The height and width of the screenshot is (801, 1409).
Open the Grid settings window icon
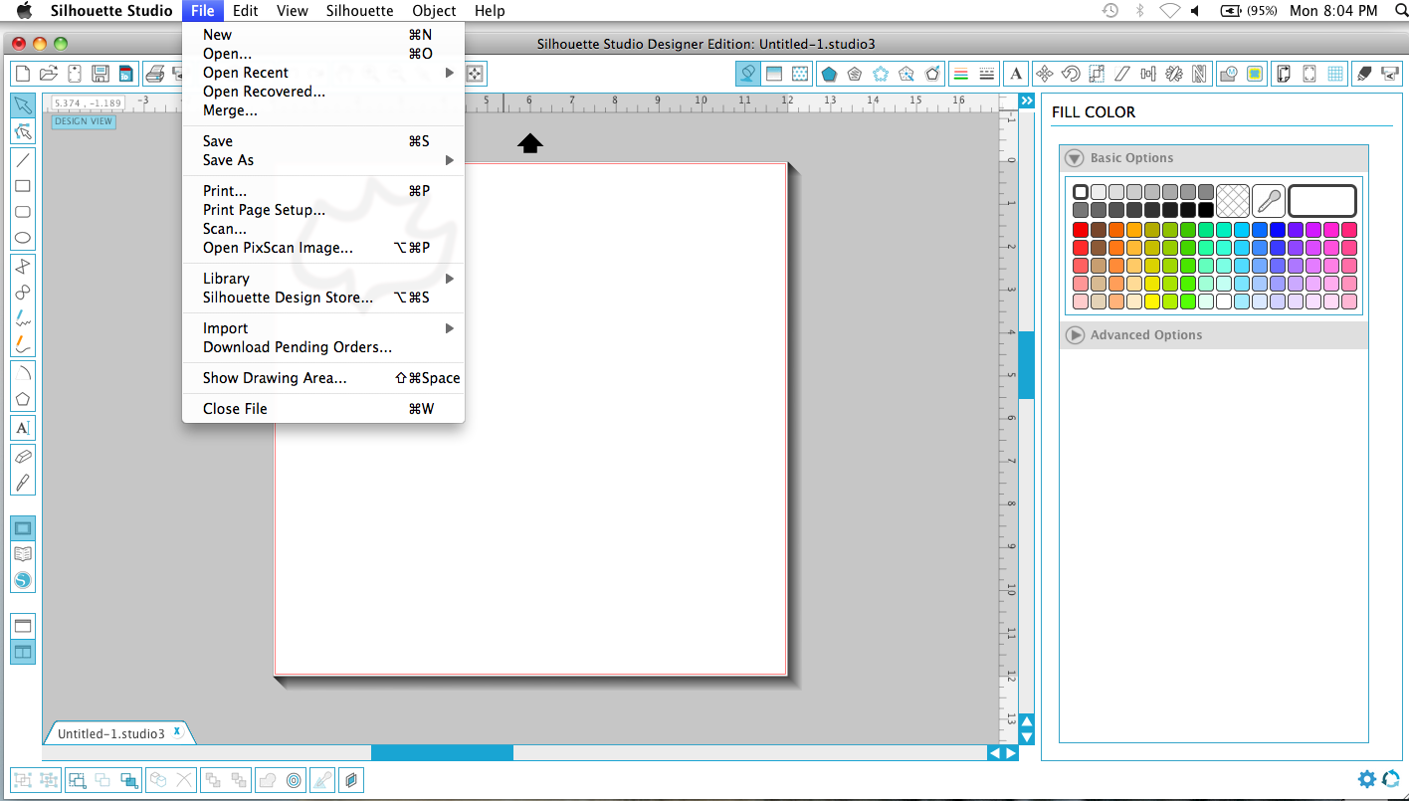(x=1335, y=74)
